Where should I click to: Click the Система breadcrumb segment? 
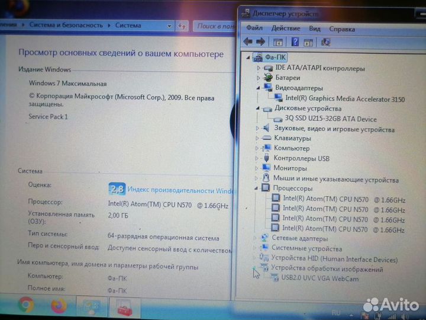click(128, 25)
